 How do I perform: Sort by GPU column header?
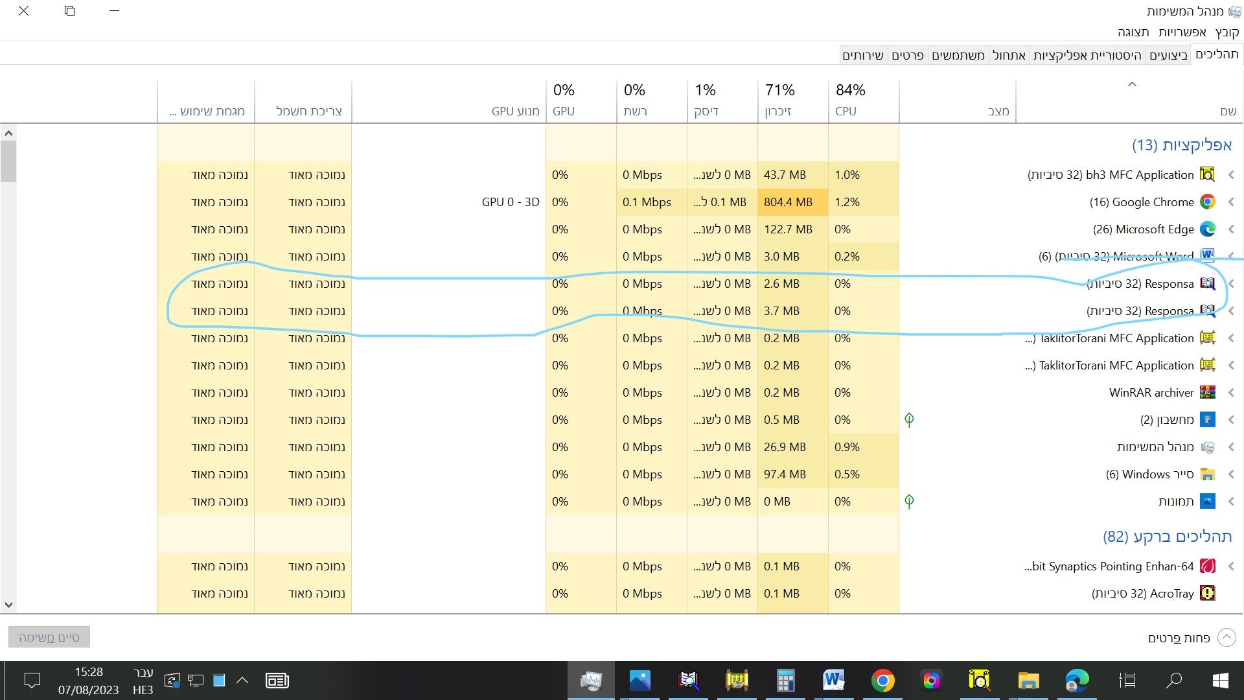click(x=581, y=101)
